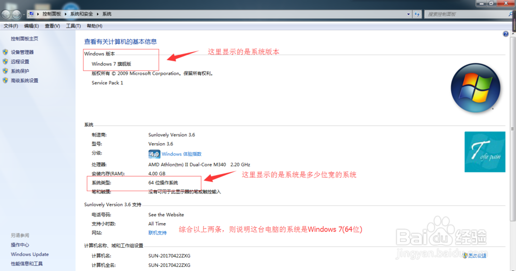Screen dimensions: 516x271
Task: Close the System window
Action: 506,3
